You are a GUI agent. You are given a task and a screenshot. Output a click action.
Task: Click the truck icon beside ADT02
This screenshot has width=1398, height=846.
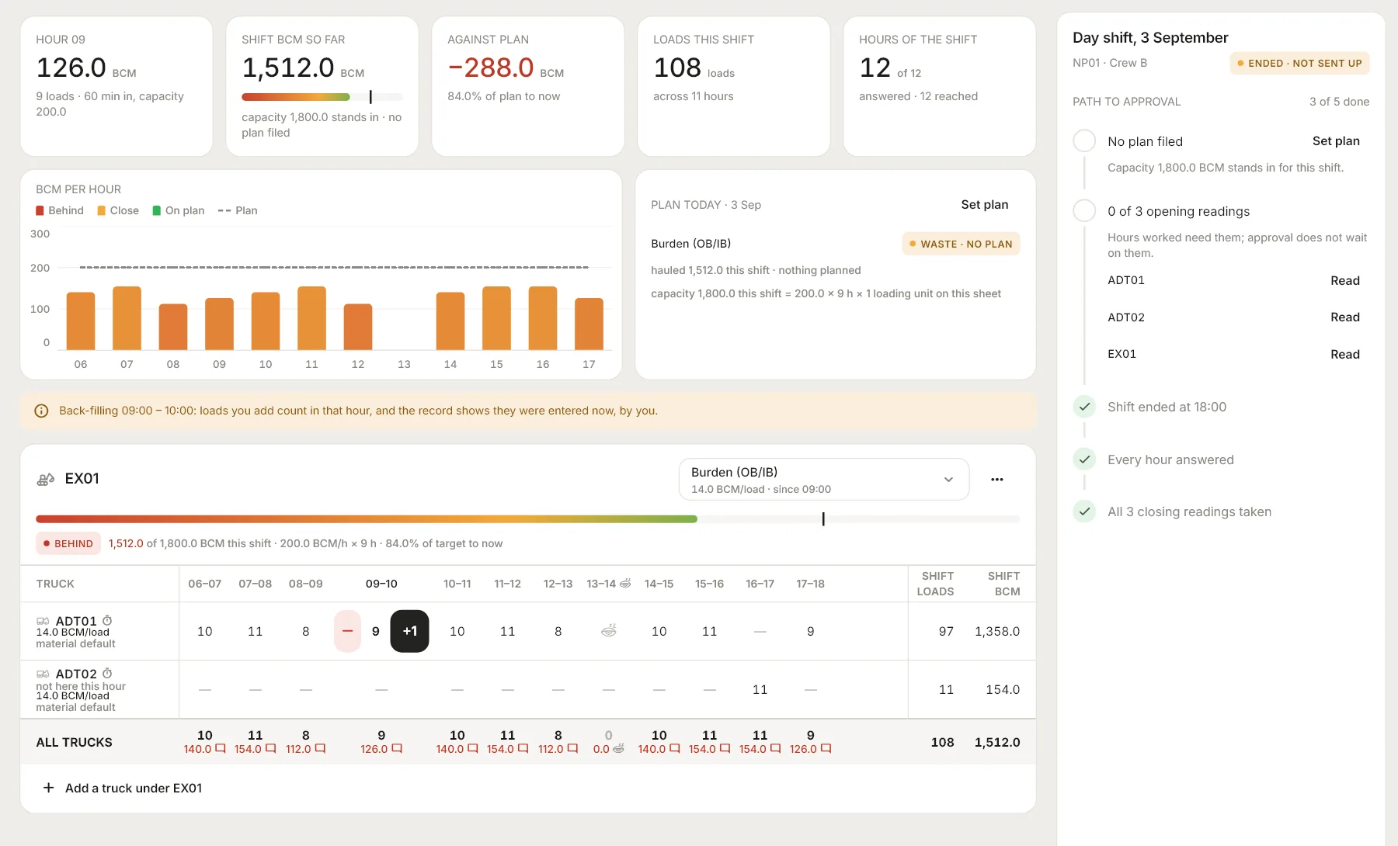point(43,674)
